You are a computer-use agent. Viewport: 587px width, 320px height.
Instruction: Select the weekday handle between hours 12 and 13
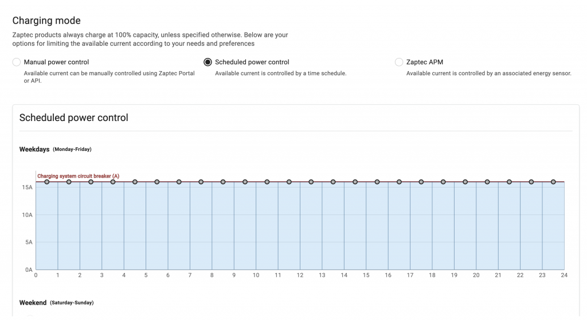click(x=311, y=182)
